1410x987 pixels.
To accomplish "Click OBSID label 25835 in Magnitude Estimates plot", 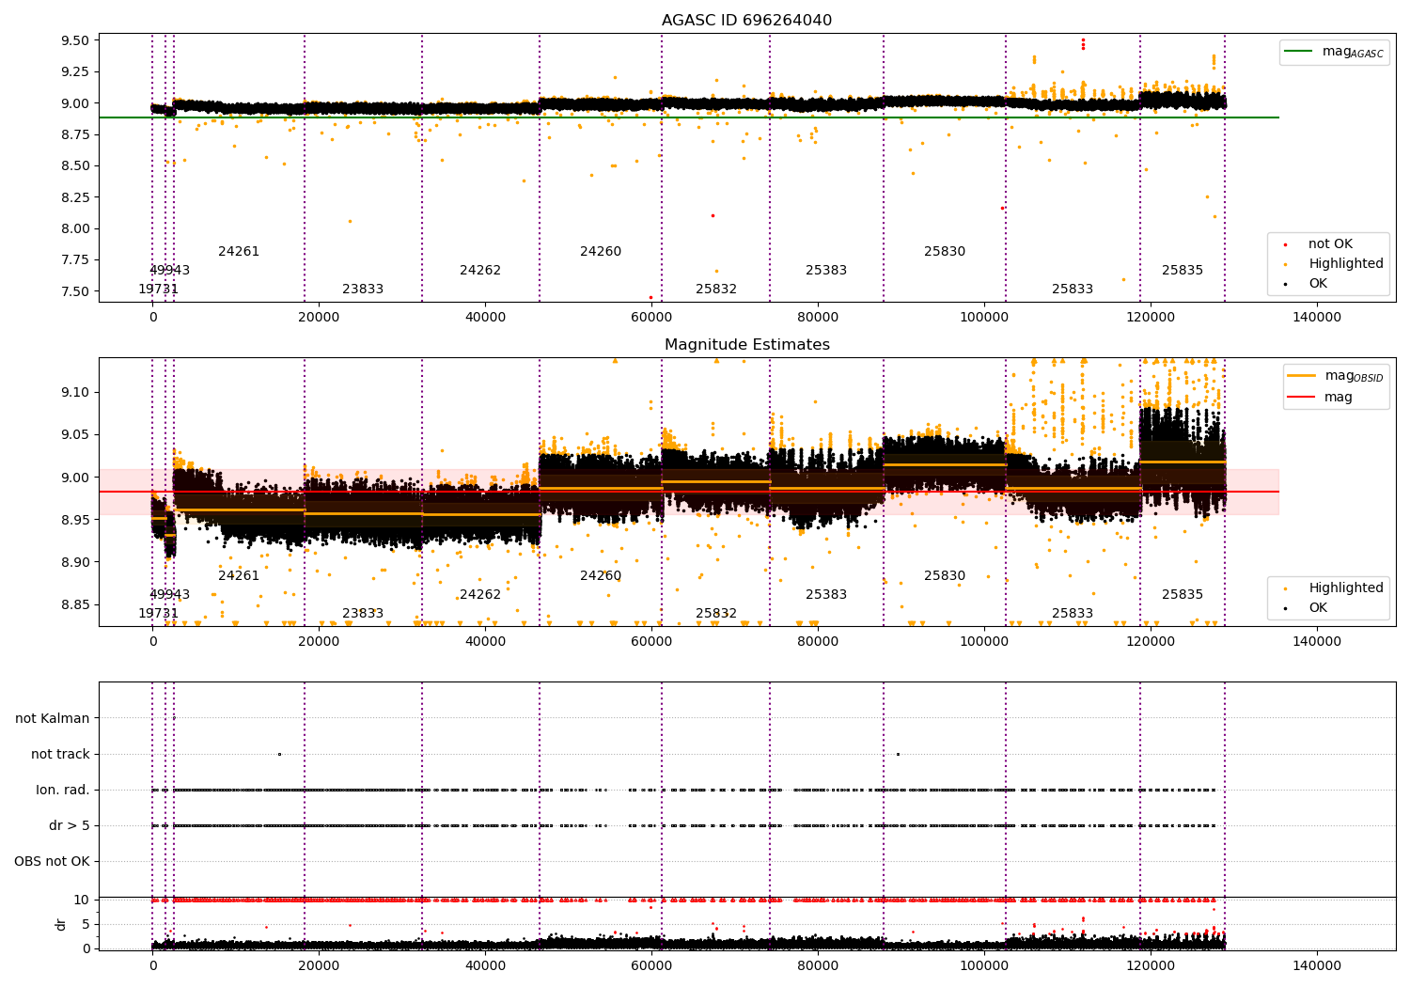I will click(1183, 595).
